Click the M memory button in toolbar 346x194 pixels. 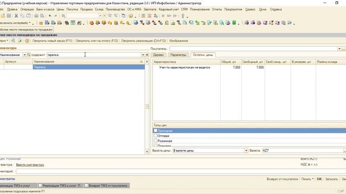(x=163, y=16)
